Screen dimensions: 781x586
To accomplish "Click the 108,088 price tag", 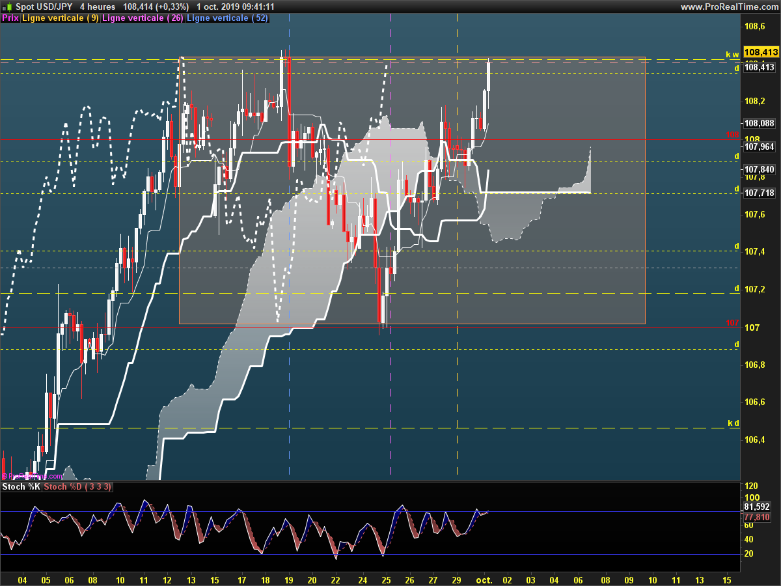I will (x=760, y=123).
